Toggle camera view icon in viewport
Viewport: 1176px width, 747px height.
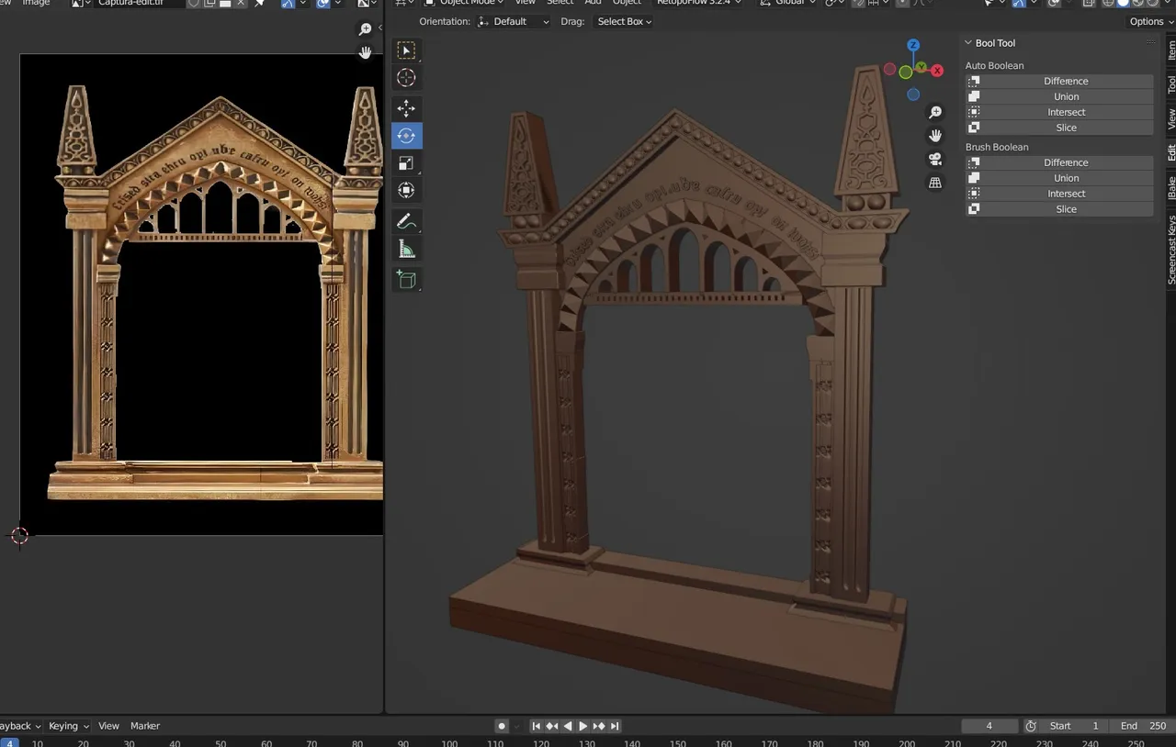point(935,159)
